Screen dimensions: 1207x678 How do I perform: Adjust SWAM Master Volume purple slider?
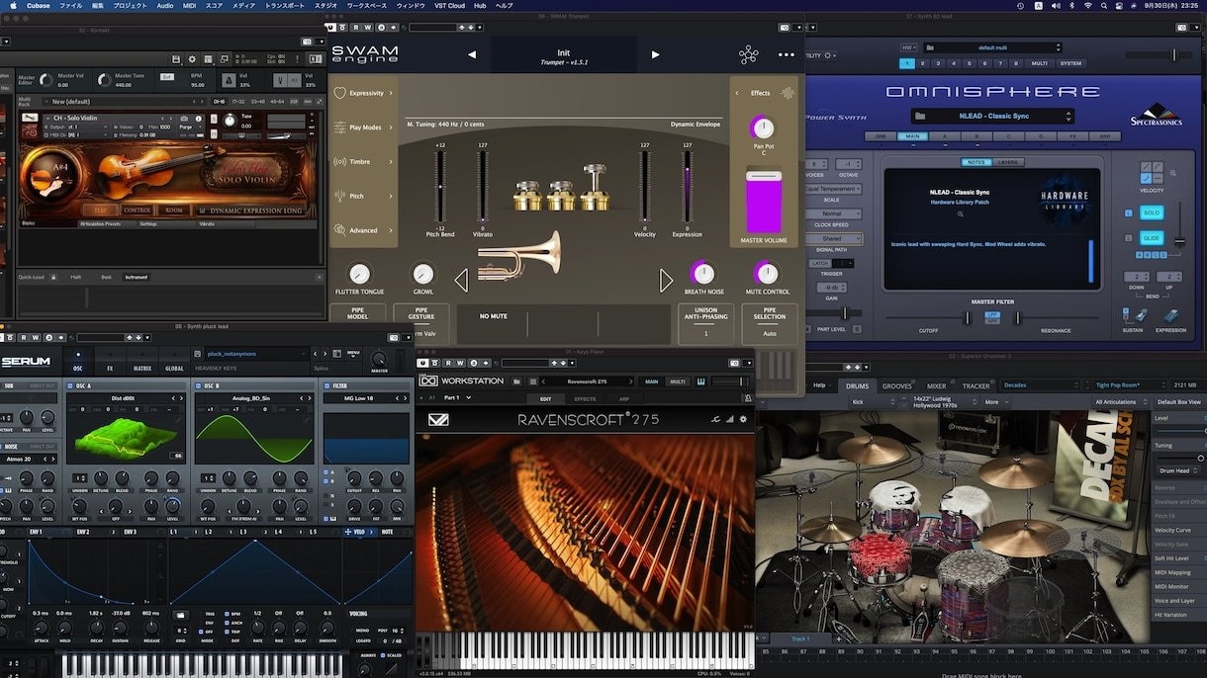(x=763, y=202)
